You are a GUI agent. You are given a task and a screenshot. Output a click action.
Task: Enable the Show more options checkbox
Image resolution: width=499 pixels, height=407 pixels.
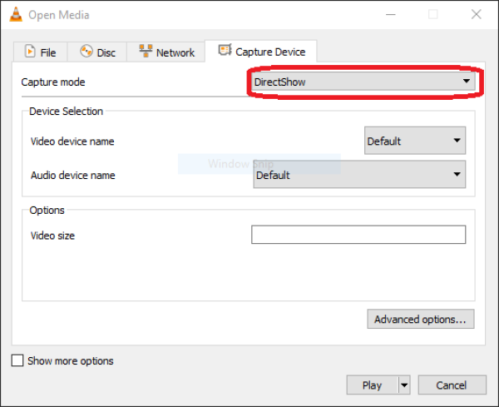(17, 361)
